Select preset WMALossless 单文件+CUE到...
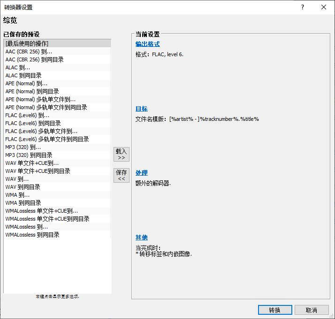The image size is (335, 319). click(x=57, y=211)
